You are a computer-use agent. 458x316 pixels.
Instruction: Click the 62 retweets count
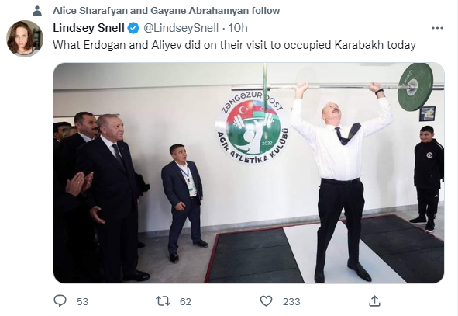pyautogui.click(x=185, y=302)
